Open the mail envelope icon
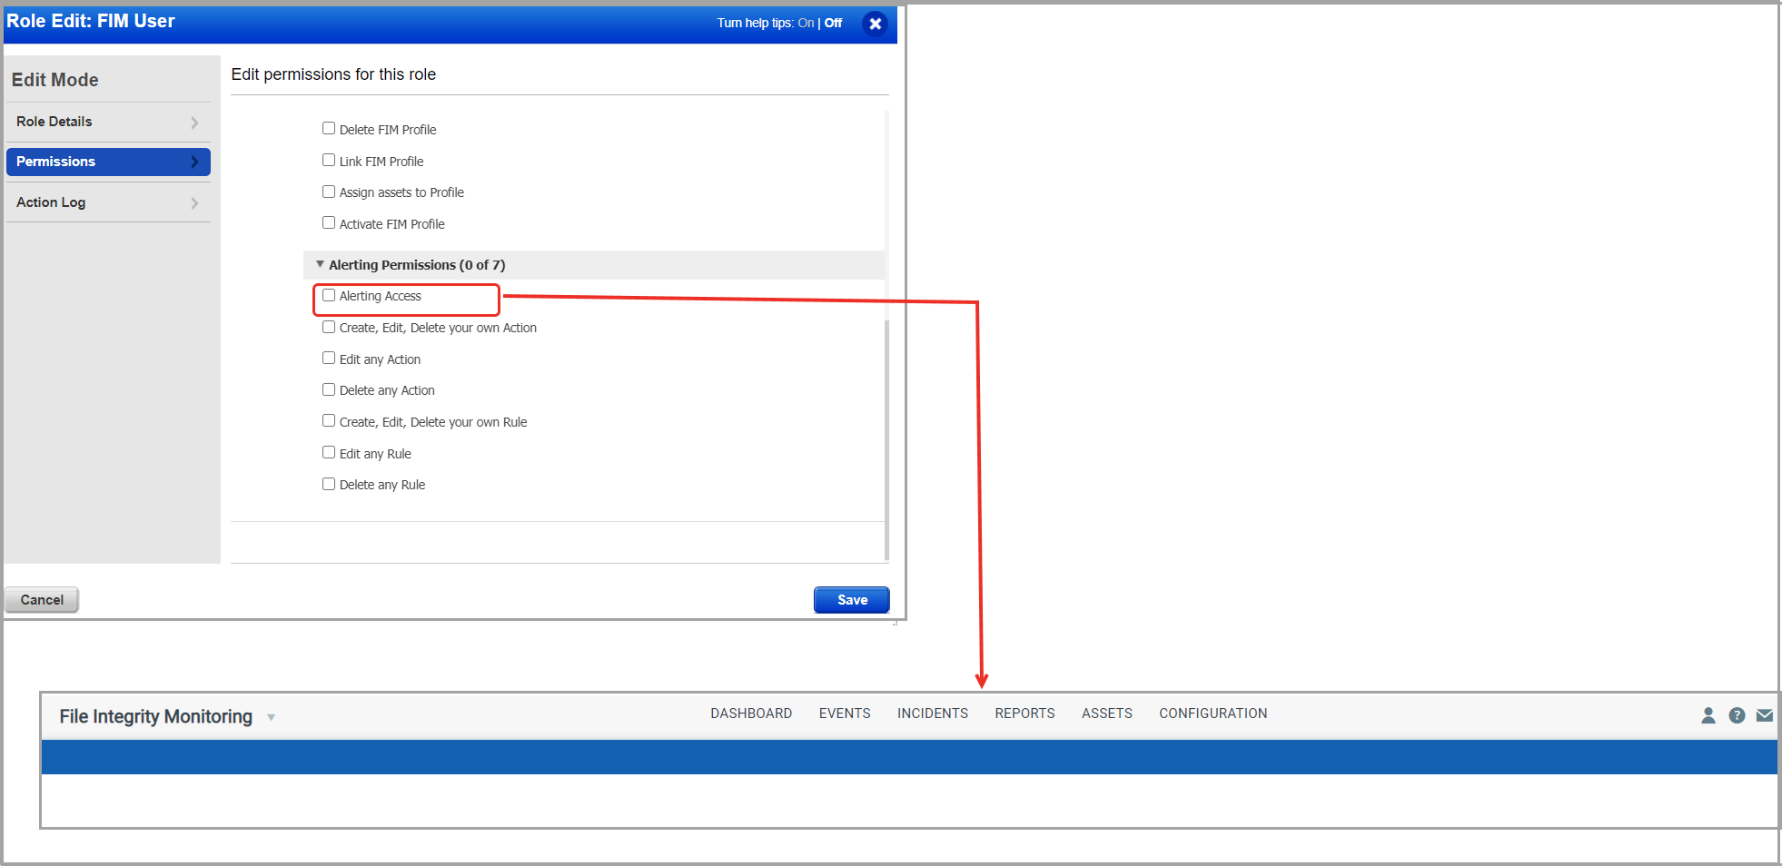 (x=1765, y=715)
